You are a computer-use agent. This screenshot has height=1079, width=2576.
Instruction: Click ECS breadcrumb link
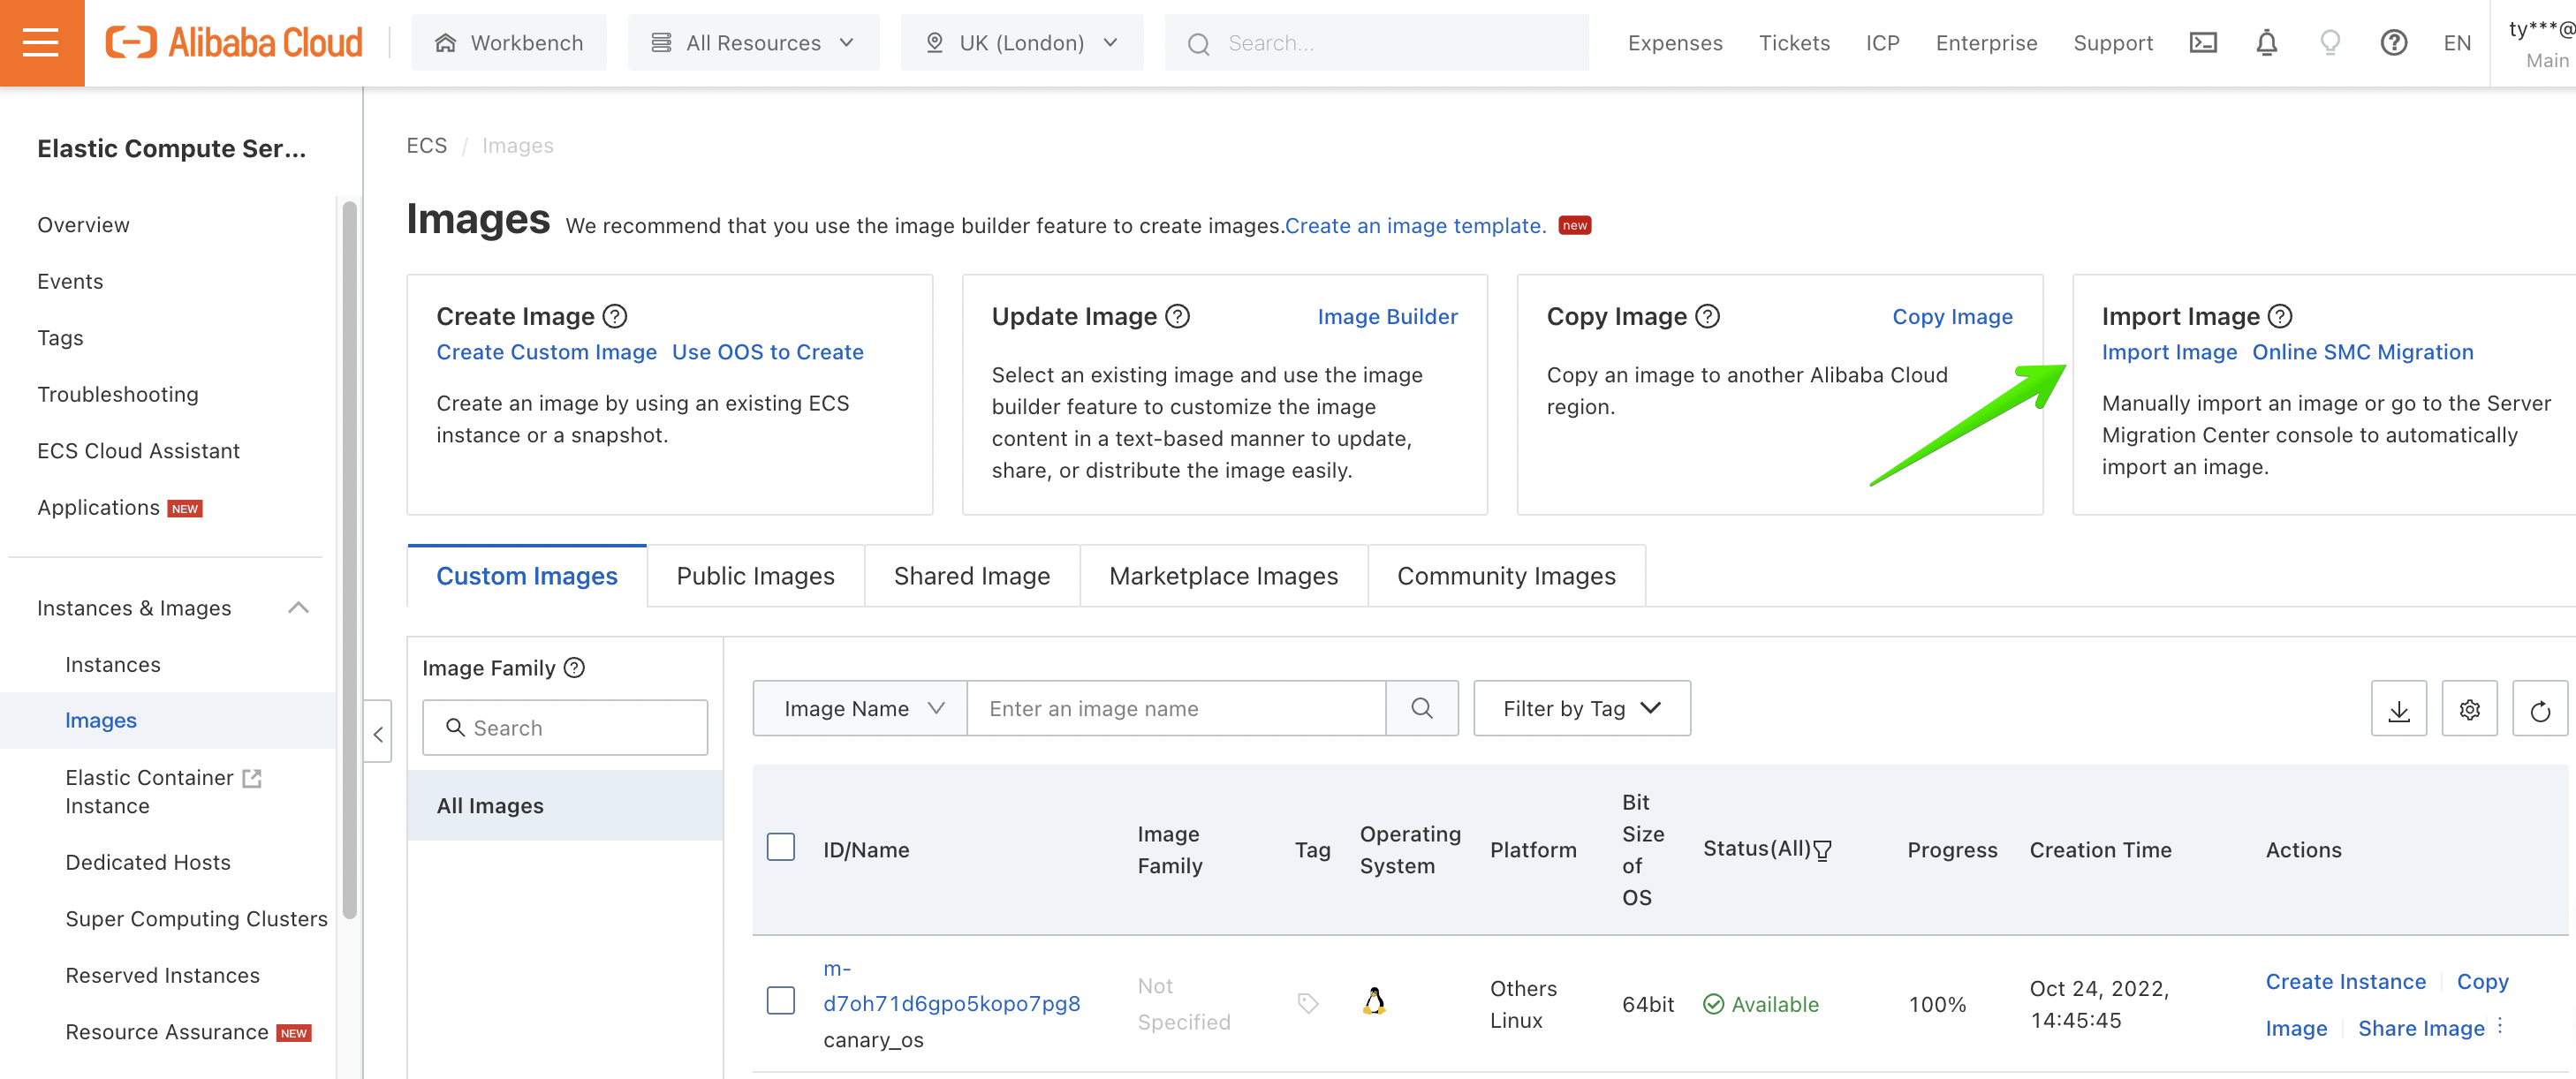[x=426, y=145]
